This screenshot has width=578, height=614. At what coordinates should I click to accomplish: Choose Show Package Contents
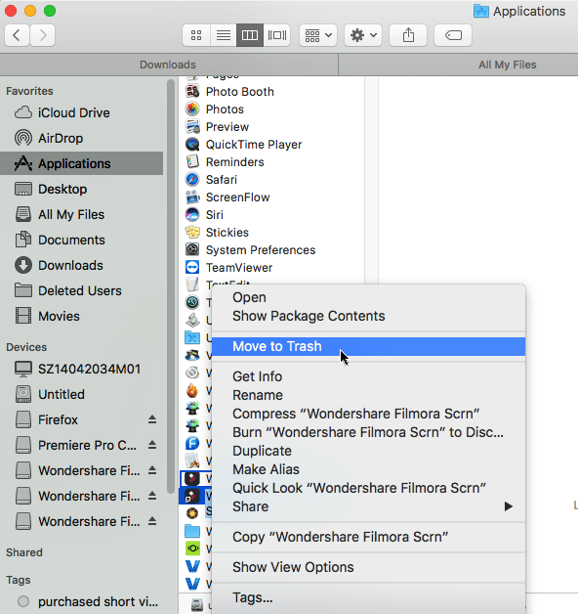[x=368, y=316]
